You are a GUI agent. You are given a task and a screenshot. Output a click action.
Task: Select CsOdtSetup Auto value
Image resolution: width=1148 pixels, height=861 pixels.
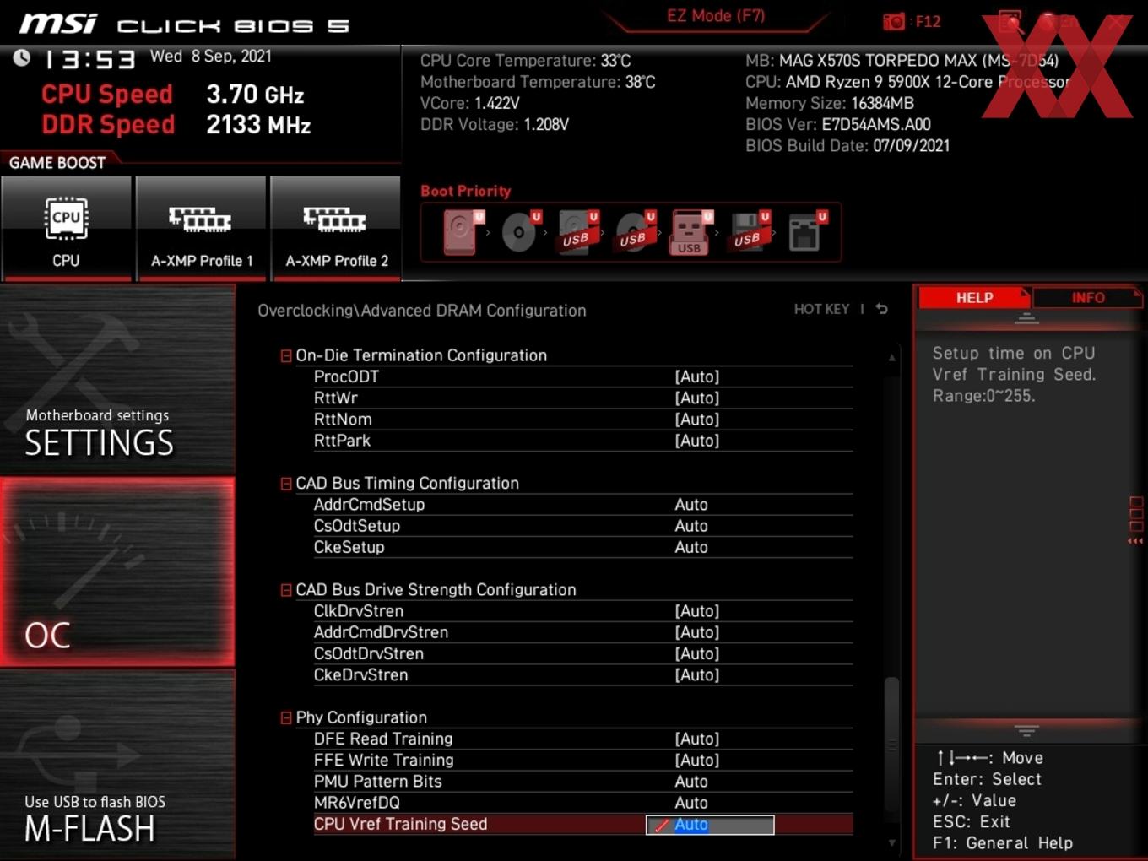coord(691,526)
